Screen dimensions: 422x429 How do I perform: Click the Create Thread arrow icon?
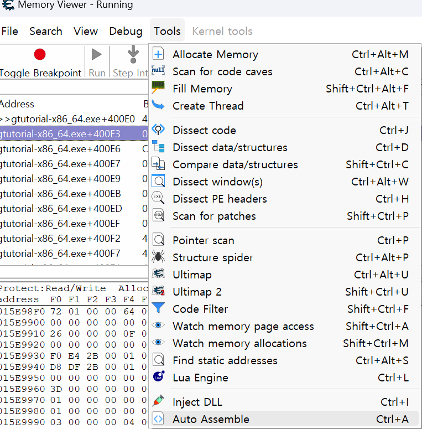point(158,105)
